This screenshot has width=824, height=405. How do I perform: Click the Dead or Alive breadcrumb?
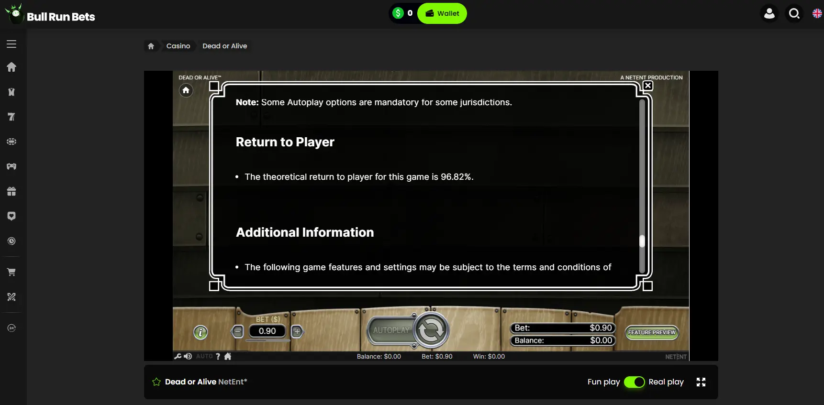[225, 46]
